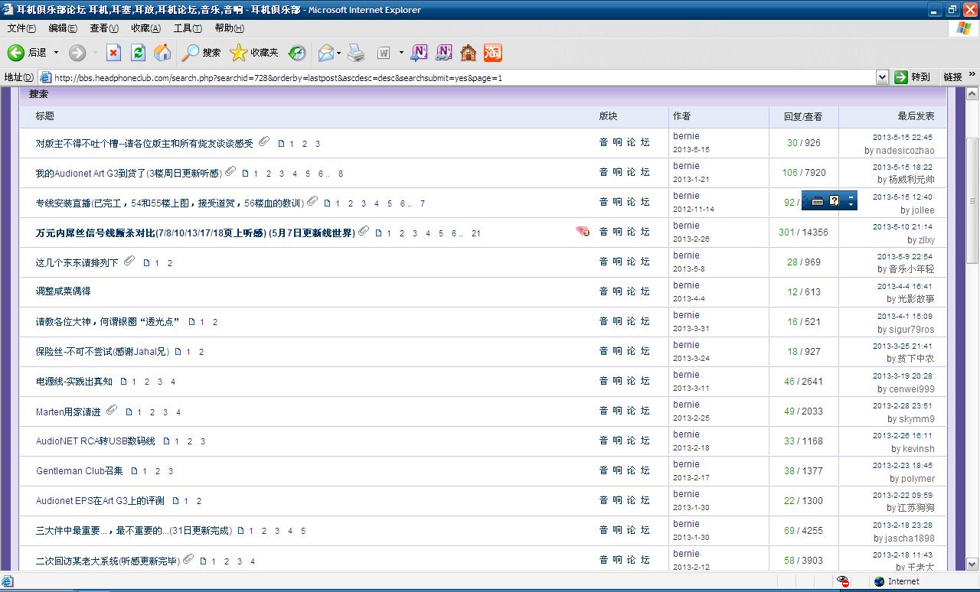Viewport: 980px width, 592px height.
Task: Click the 转到 Go button
Action: pos(913,77)
